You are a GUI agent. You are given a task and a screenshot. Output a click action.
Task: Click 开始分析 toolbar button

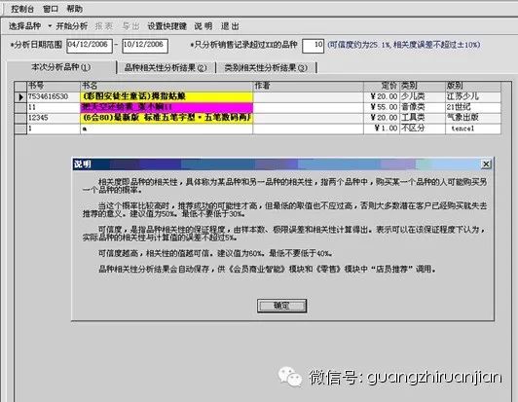click(x=72, y=26)
